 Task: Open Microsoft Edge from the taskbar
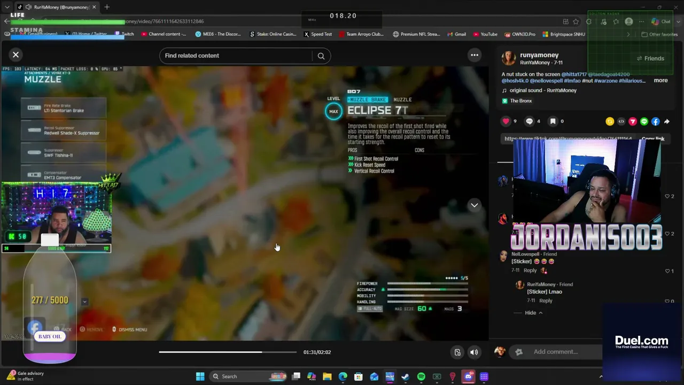click(x=343, y=376)
